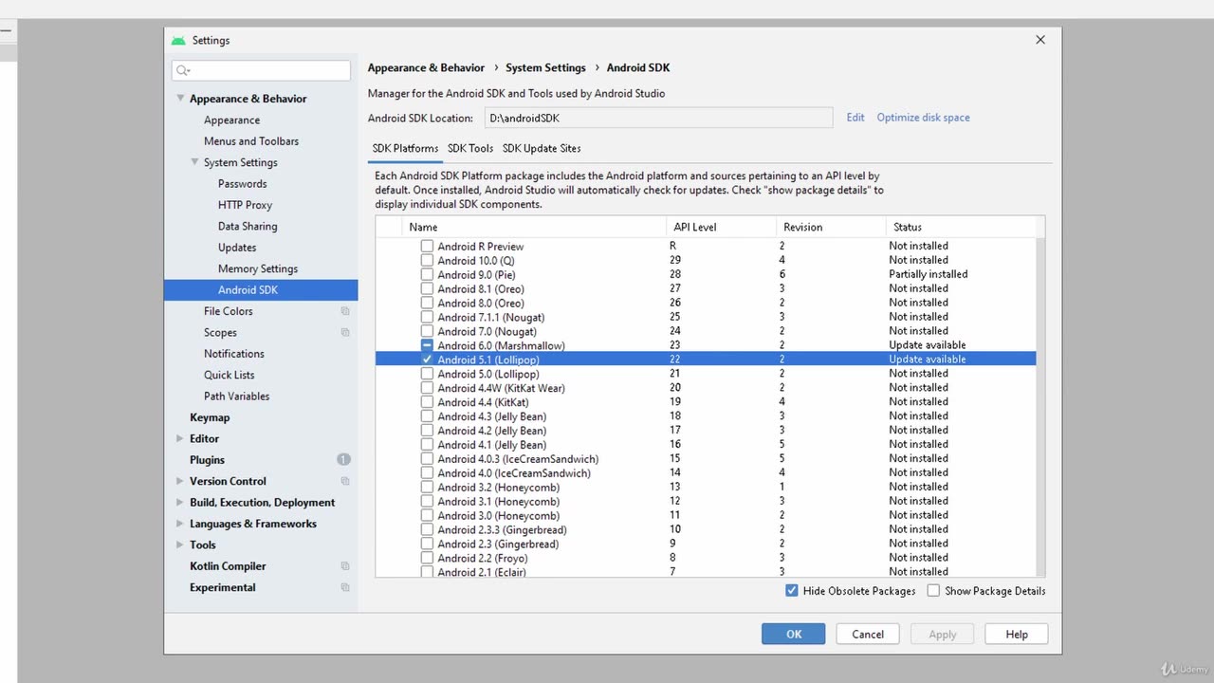Toggle the Android 6.0 (Marshmallow) checkbox

click(427, 345)
